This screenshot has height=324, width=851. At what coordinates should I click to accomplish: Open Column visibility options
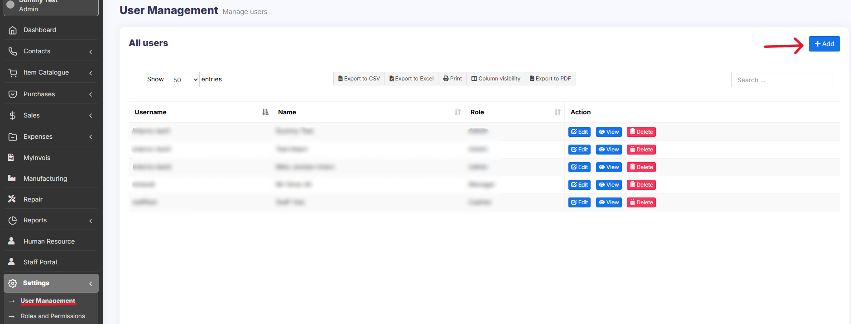coord(495,79)
